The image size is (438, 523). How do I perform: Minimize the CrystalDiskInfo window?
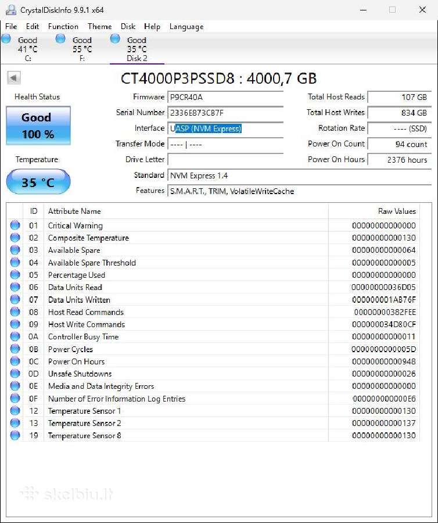pos(363,10)
